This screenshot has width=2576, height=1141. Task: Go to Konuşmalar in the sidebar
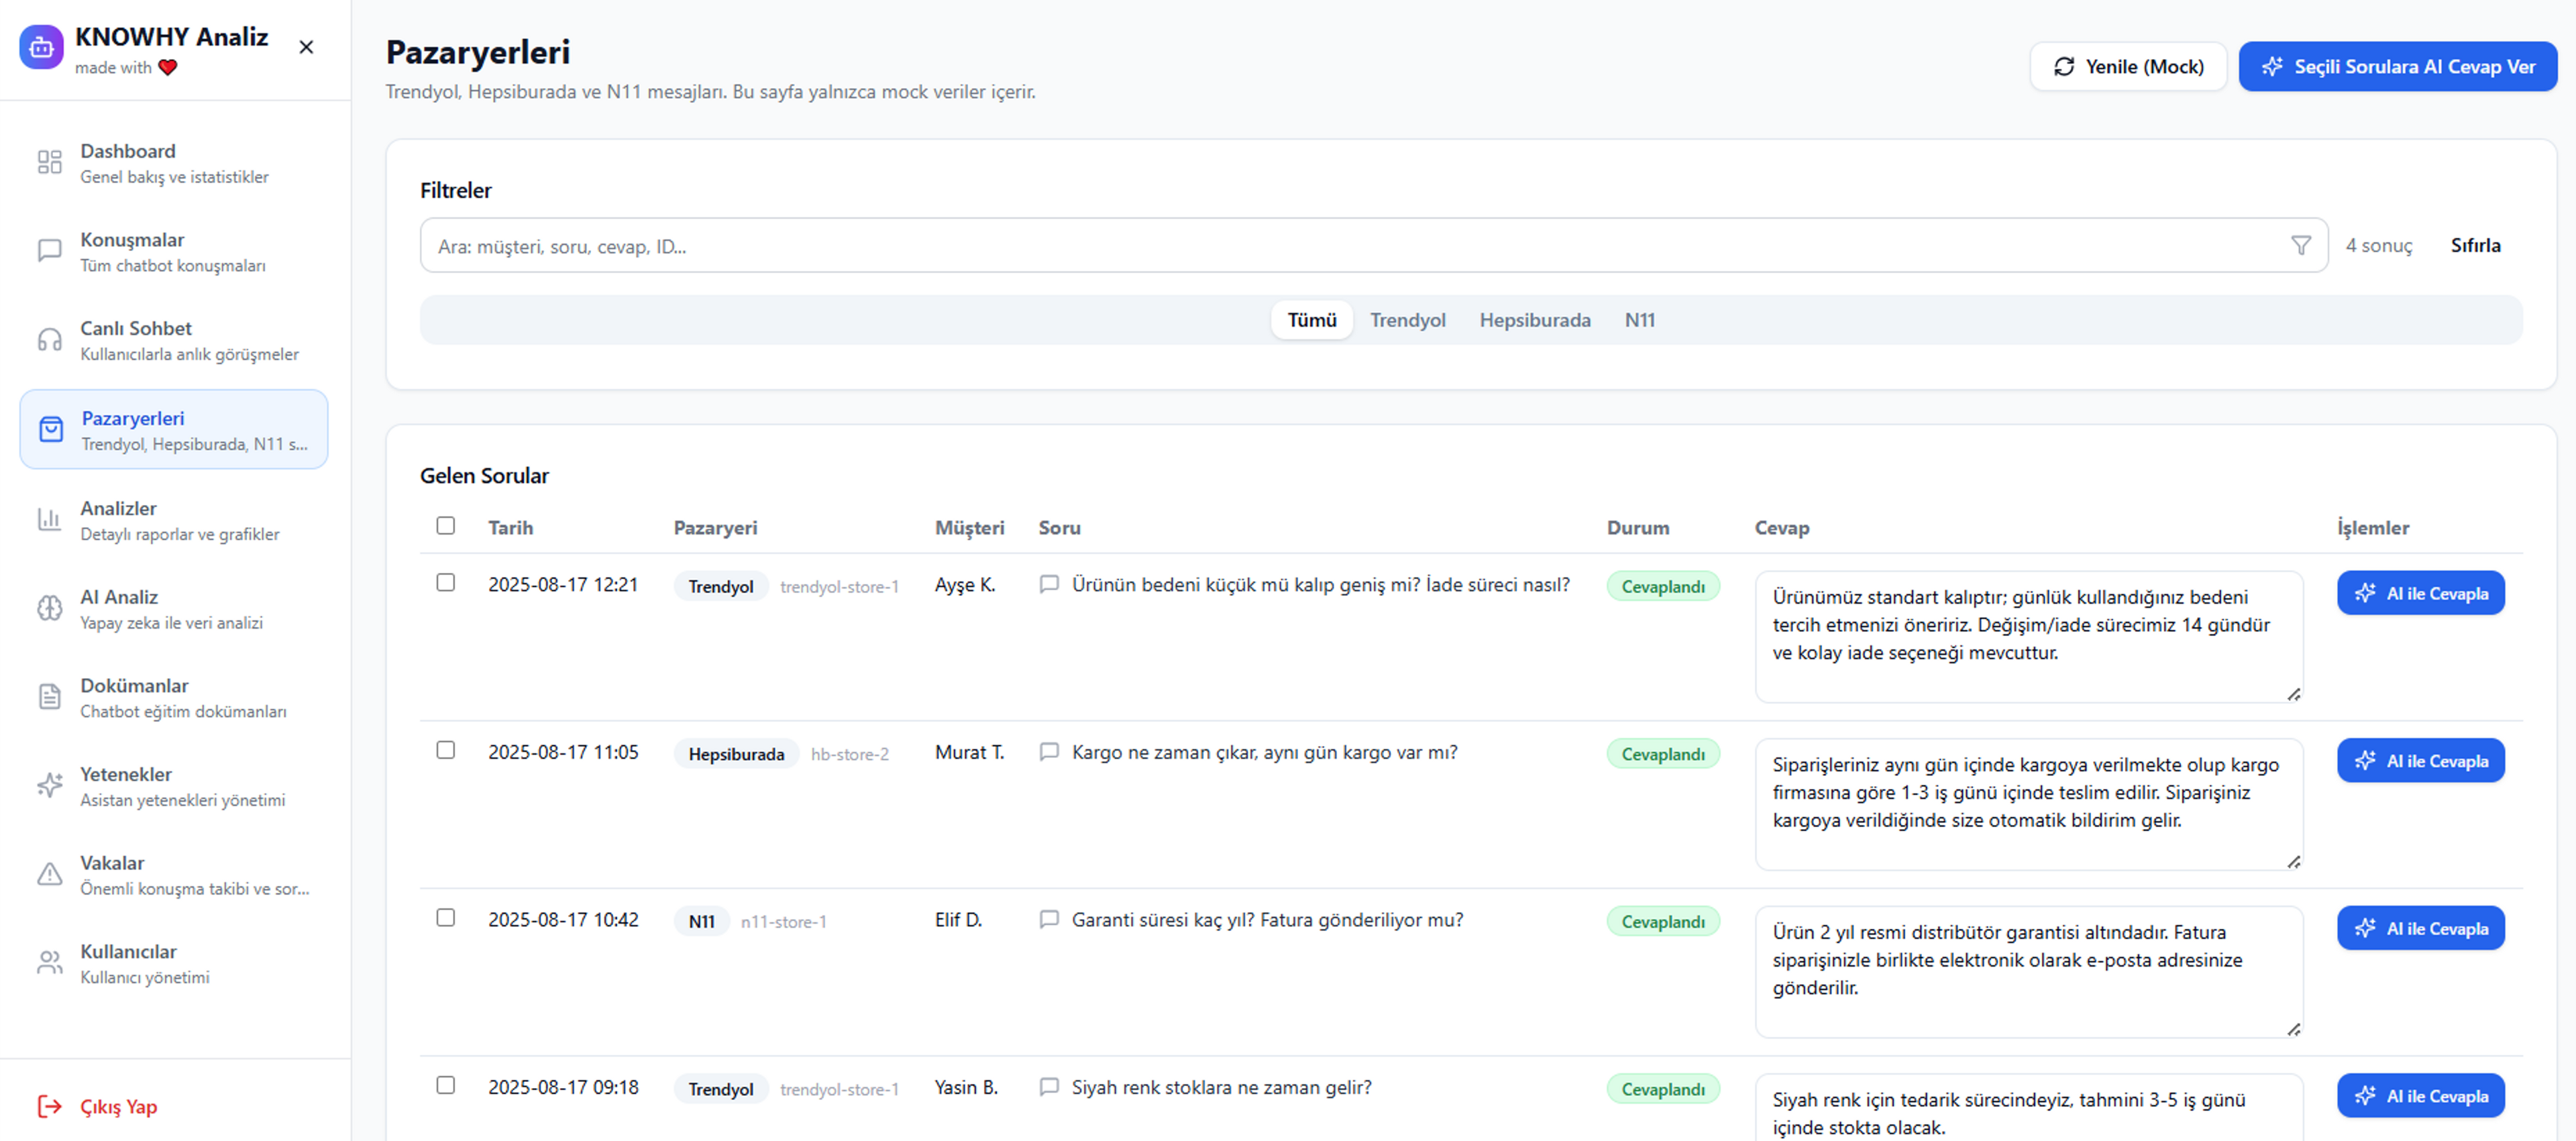coord(174,251)
